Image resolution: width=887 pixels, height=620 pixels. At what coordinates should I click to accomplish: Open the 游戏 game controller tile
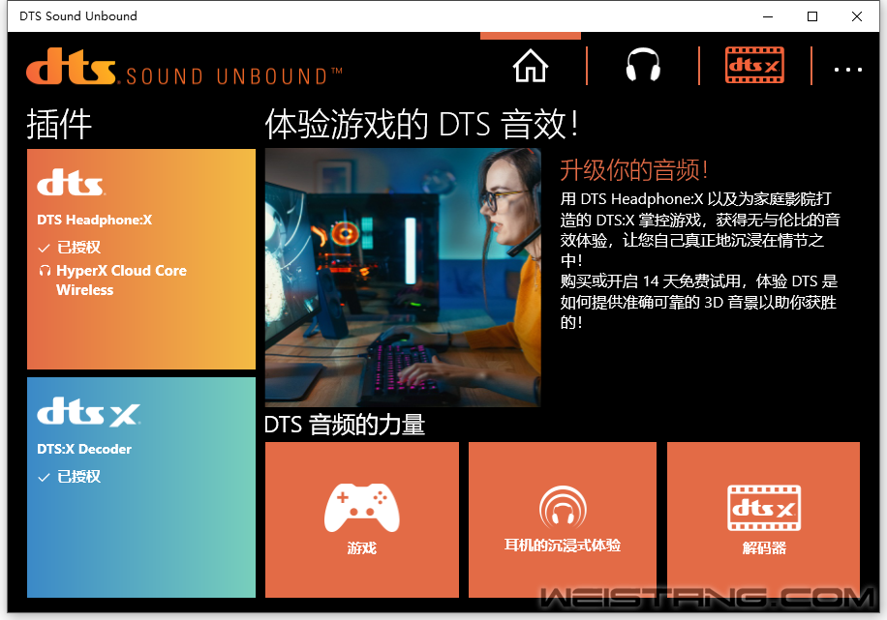(362, 519)
